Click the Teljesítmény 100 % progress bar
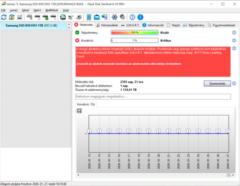 [134, 33]
